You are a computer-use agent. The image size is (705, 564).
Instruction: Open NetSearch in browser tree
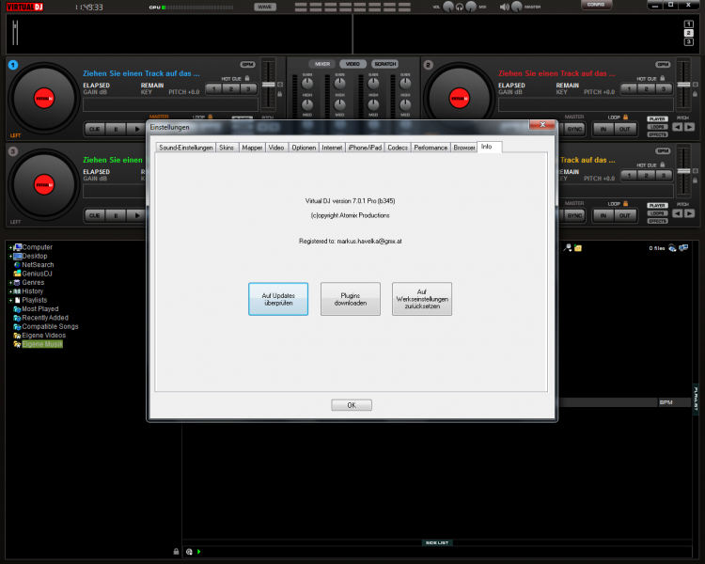(38, 265)
